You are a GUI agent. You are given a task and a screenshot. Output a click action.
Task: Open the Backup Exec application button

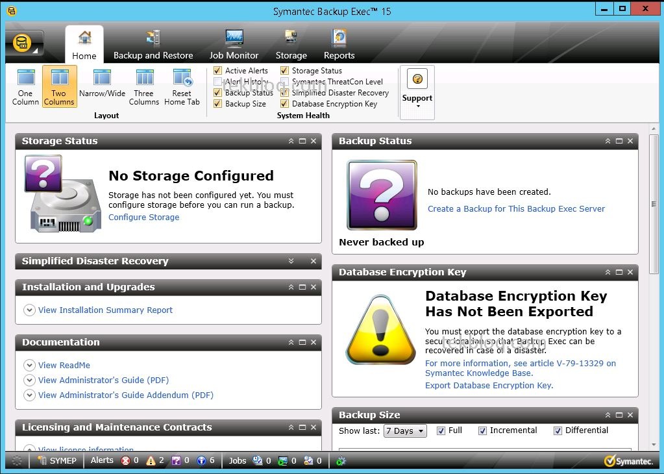coord(24,44)
